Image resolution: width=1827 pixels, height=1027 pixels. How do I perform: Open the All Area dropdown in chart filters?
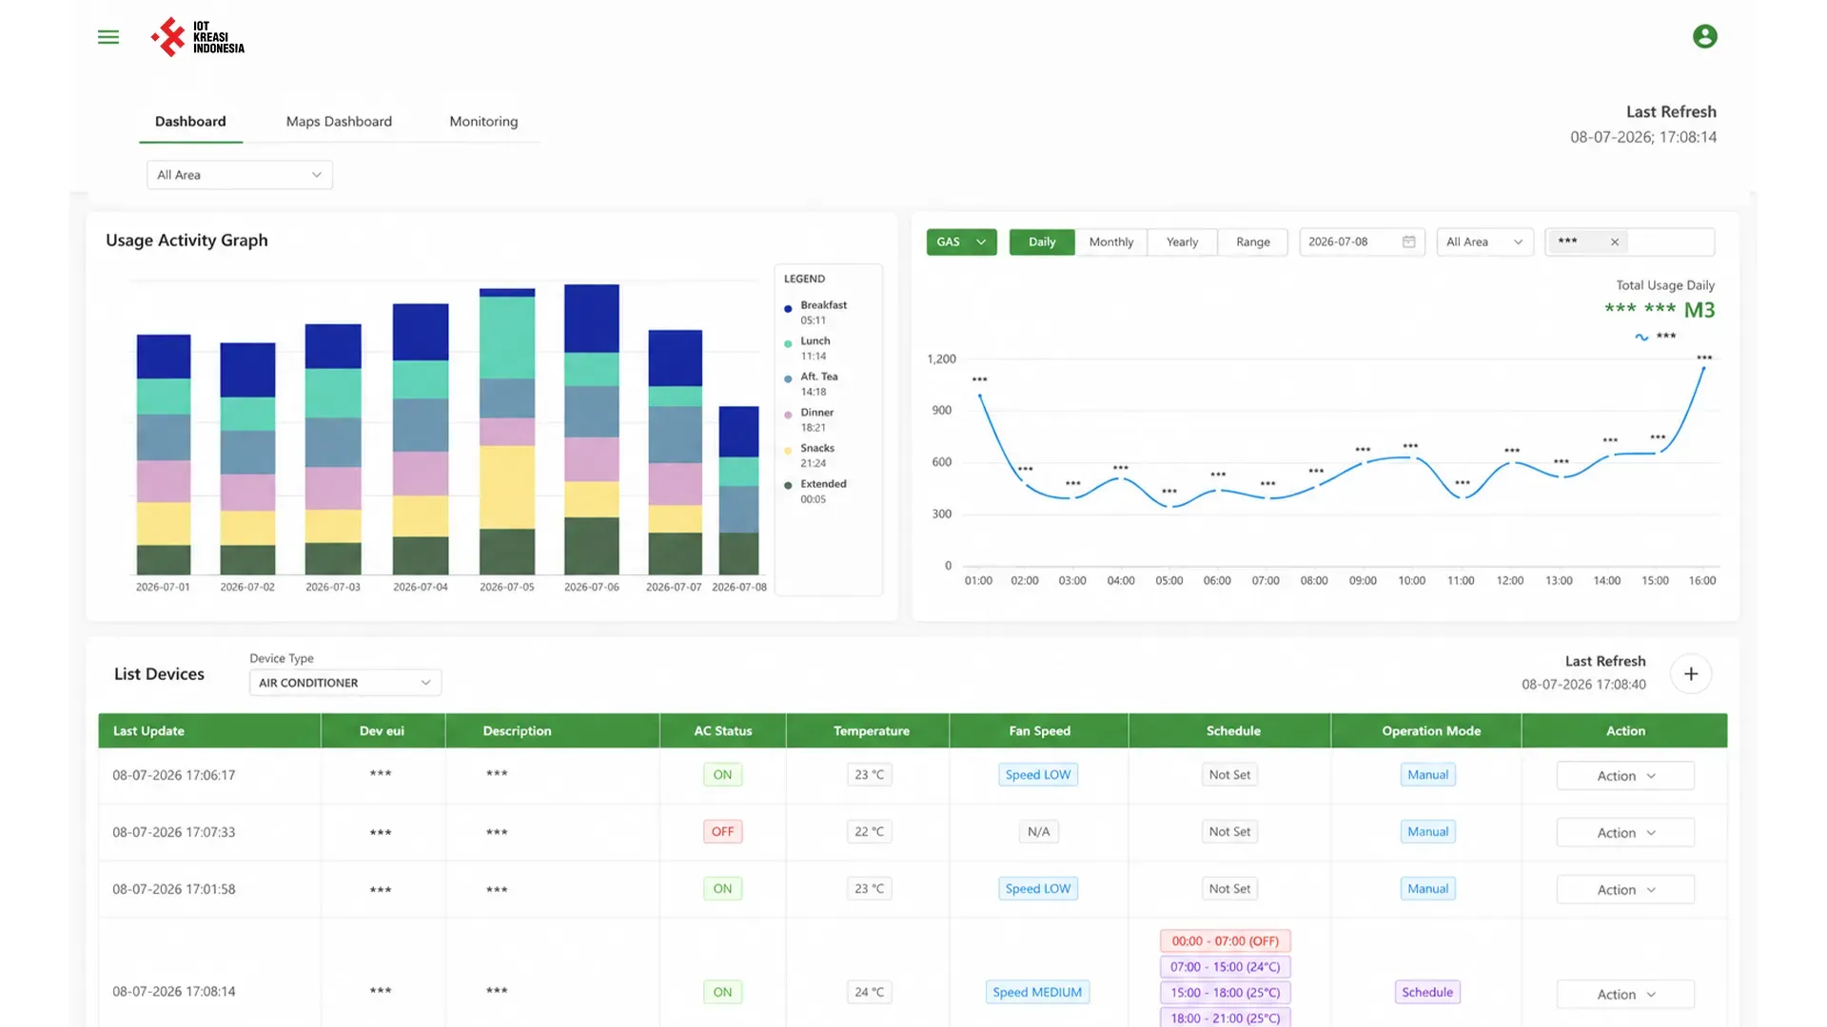tap(1484, 242)
